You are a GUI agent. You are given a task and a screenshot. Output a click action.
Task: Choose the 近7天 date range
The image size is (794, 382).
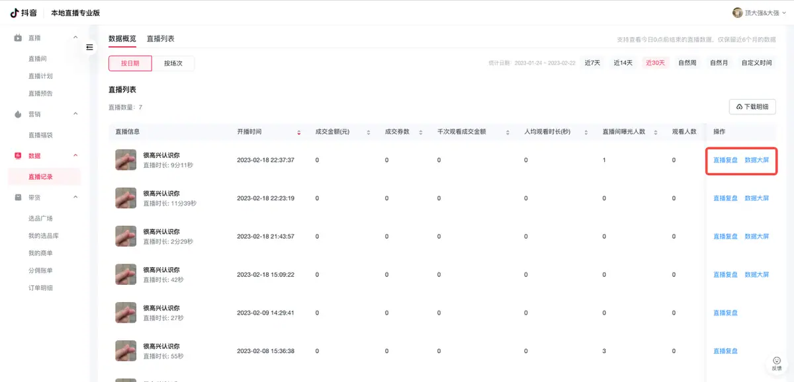pyautogui.click(x=592, y=63)
